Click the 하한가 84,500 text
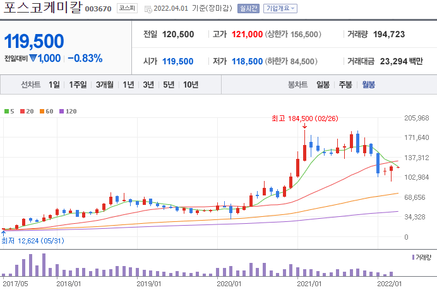 click(291, 62)
